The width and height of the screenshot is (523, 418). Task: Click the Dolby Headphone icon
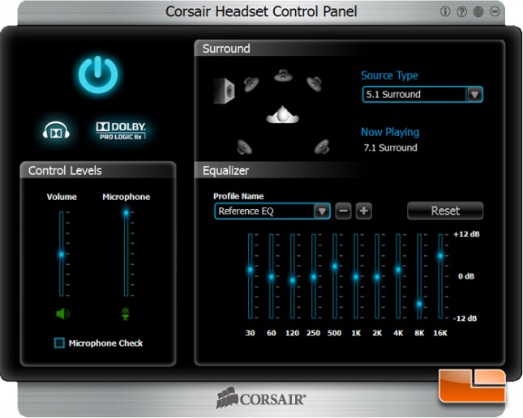56,130
